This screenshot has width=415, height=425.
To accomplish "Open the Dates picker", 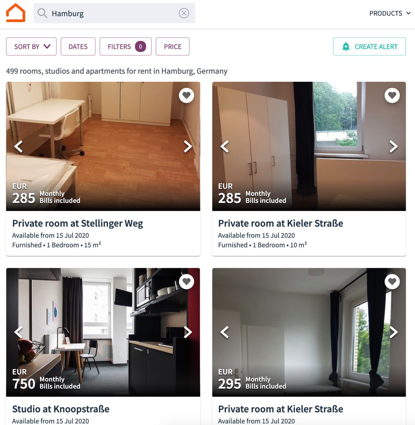I will [x=78, y=46].
